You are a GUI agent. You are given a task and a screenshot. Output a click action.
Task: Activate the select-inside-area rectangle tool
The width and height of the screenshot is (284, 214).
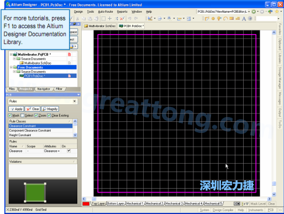[x=103, y=18]
